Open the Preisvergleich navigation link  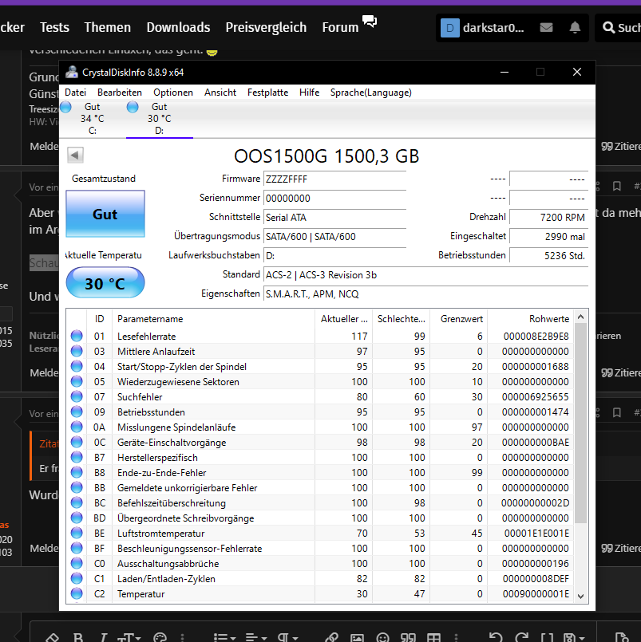266,27
